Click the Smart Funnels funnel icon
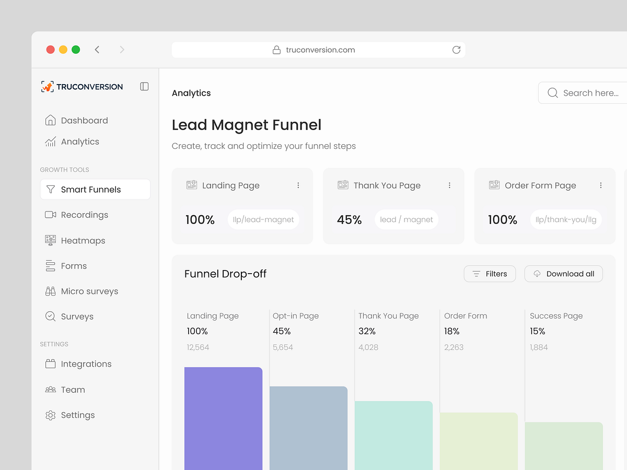The width and height of the screenshot is (627, 470). (51, 190)
